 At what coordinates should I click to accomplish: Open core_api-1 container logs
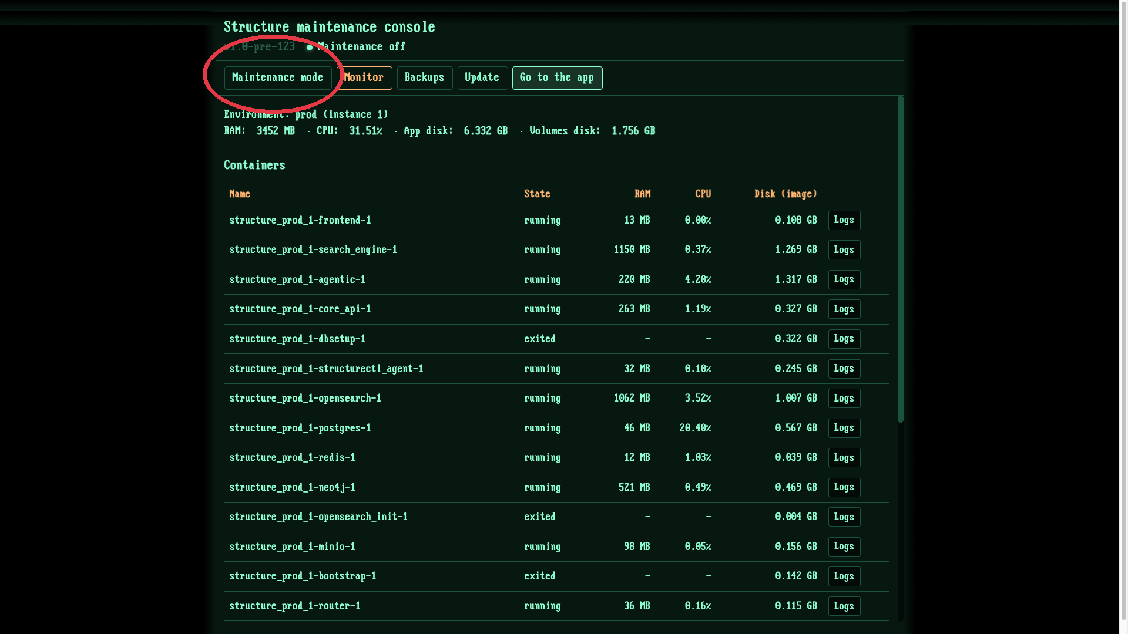(x=844, y=309)
